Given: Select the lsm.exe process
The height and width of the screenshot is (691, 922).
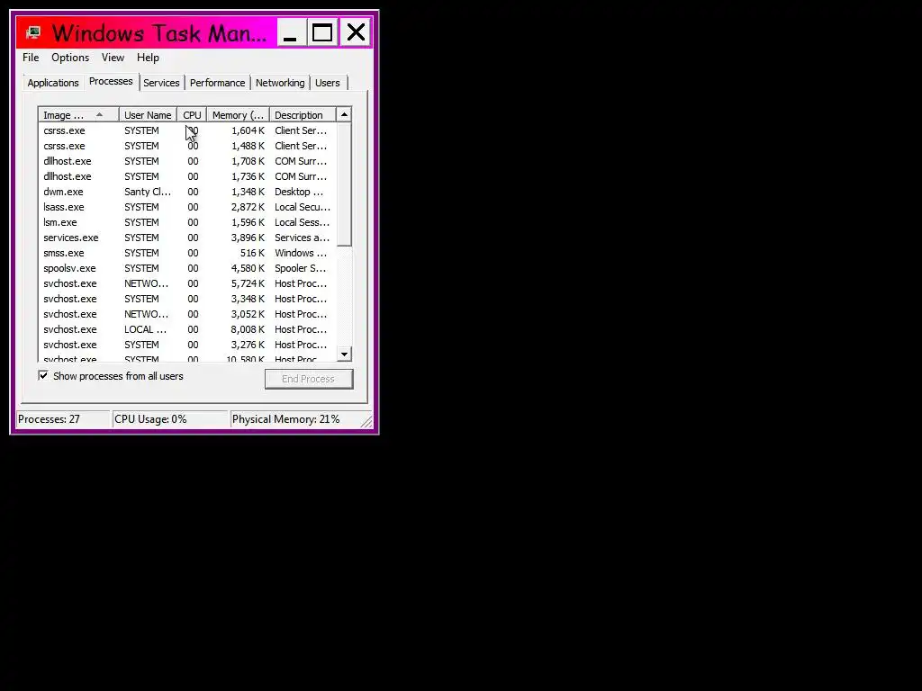Looking at the screenshot, I should click(x=187, y=222).
